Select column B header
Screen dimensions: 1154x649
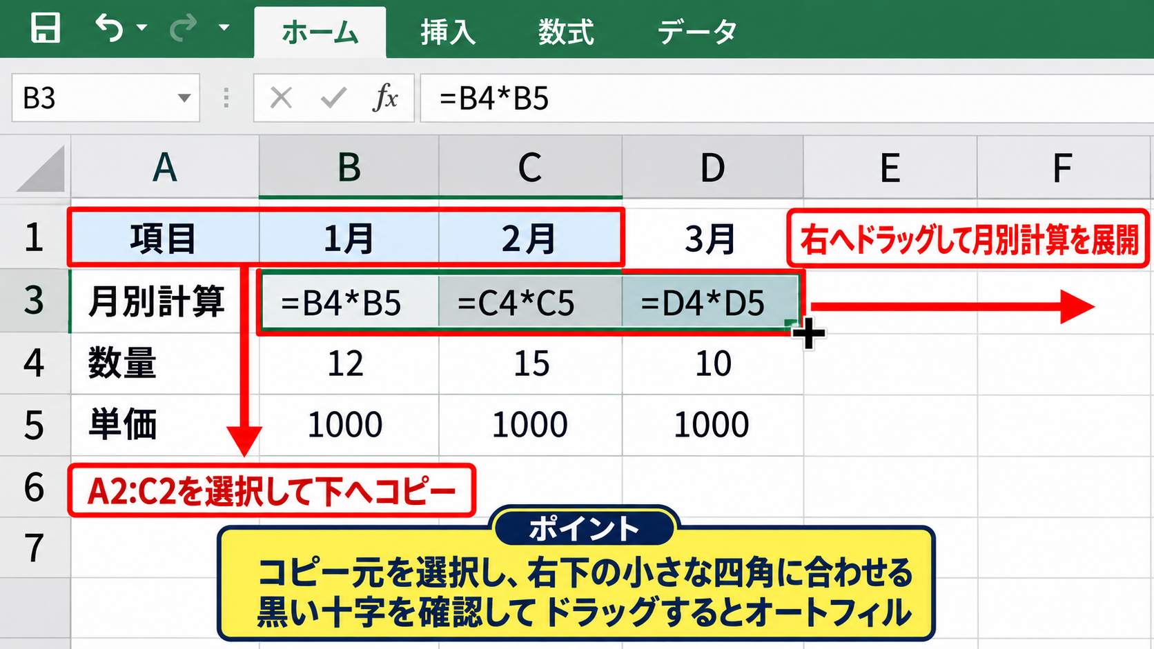click(349, 168)
